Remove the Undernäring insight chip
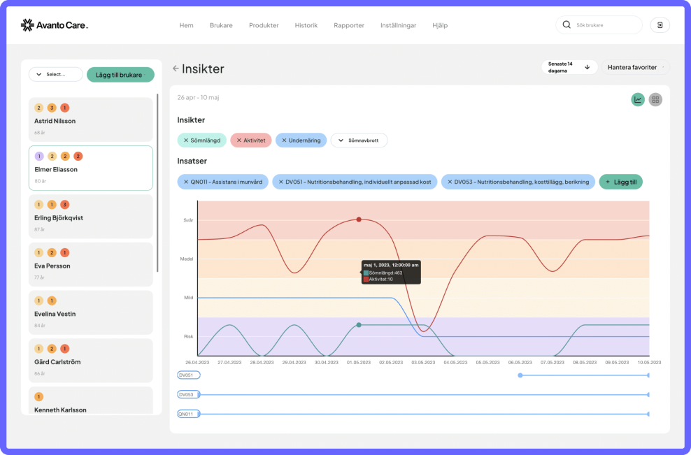Image resolution: width=691 pixels, height=455 pixels. point(284,140)
